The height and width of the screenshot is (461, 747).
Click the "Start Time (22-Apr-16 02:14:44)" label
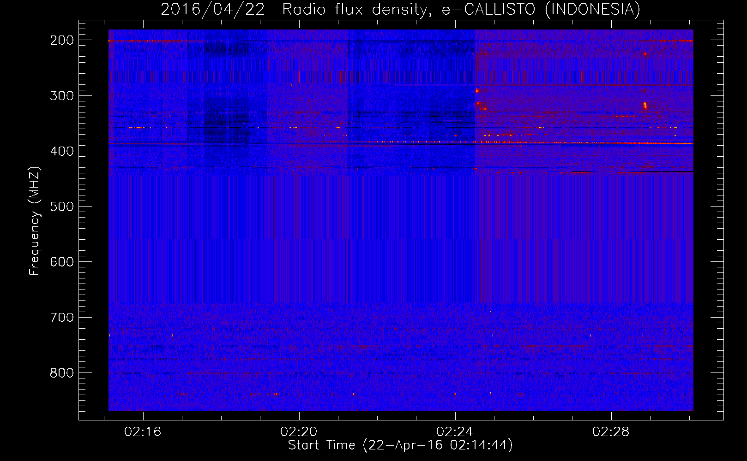[400, 445]
